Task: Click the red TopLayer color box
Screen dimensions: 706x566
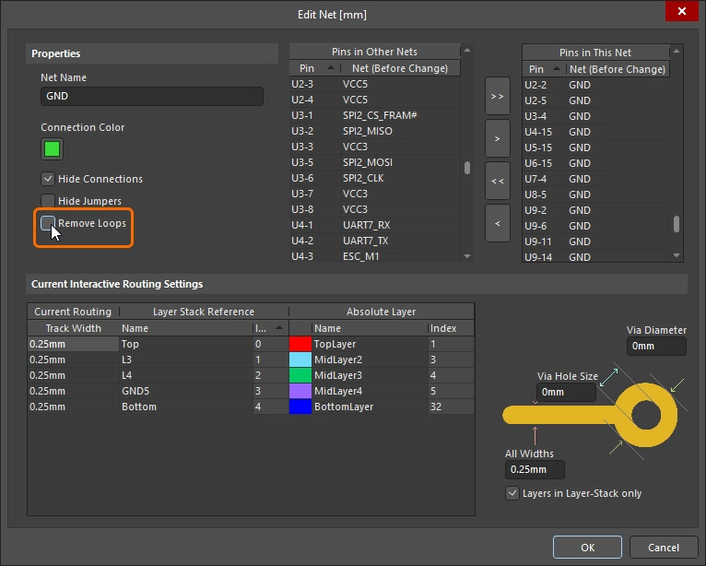Action: click(300, 344)
